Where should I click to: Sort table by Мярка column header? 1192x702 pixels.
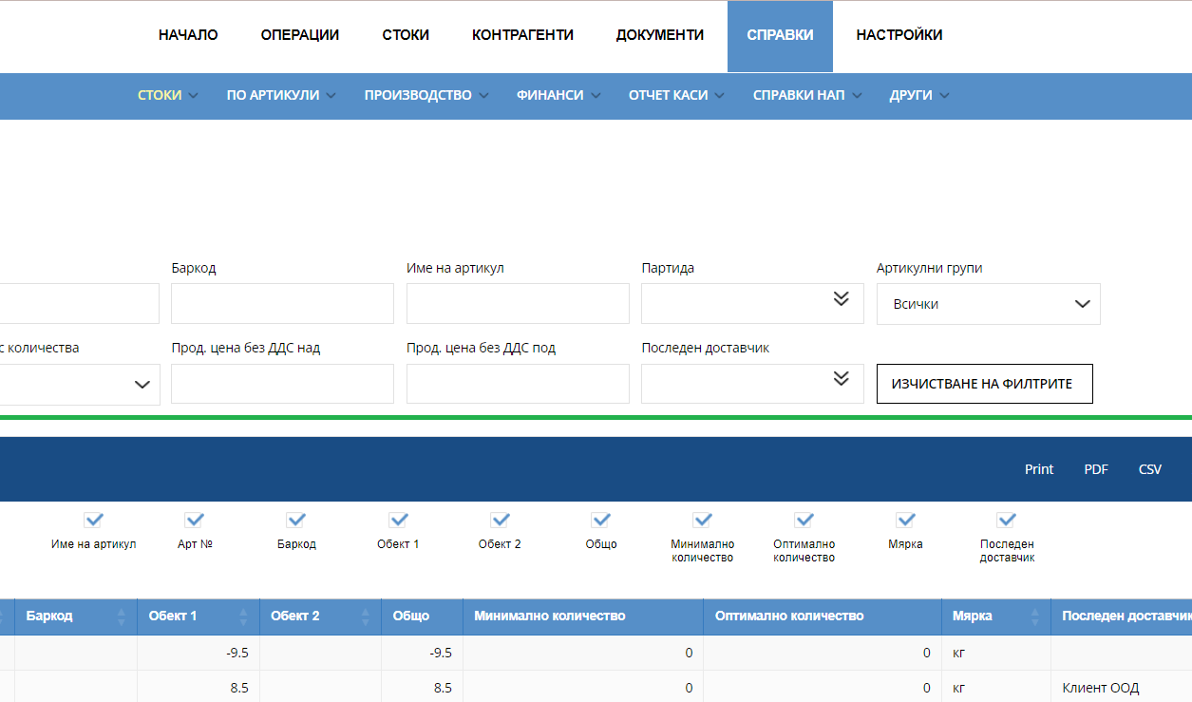(x=995, y=617)
